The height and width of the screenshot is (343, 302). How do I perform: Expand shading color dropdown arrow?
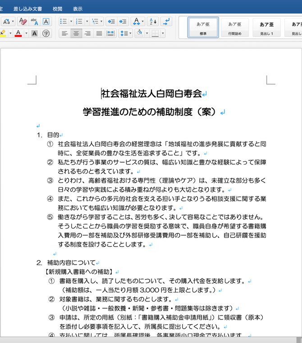click(x=147, y=33)
